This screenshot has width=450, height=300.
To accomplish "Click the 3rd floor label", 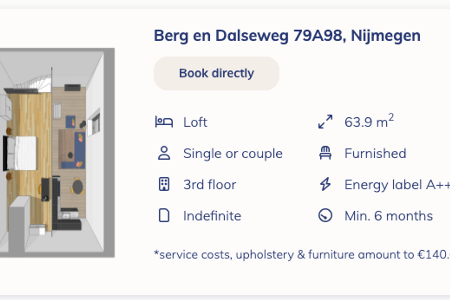I will (x=209, y=184).
